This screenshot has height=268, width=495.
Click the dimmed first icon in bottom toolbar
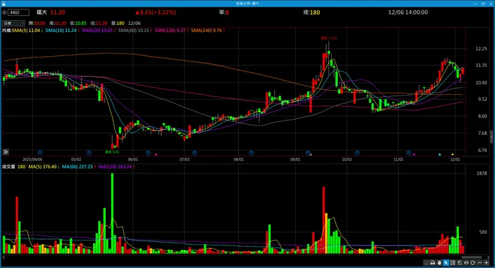(x=426, y=263)
